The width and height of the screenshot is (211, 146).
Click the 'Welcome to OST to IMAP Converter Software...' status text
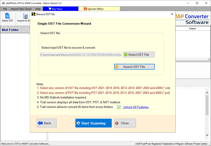(x=26, y=144)
